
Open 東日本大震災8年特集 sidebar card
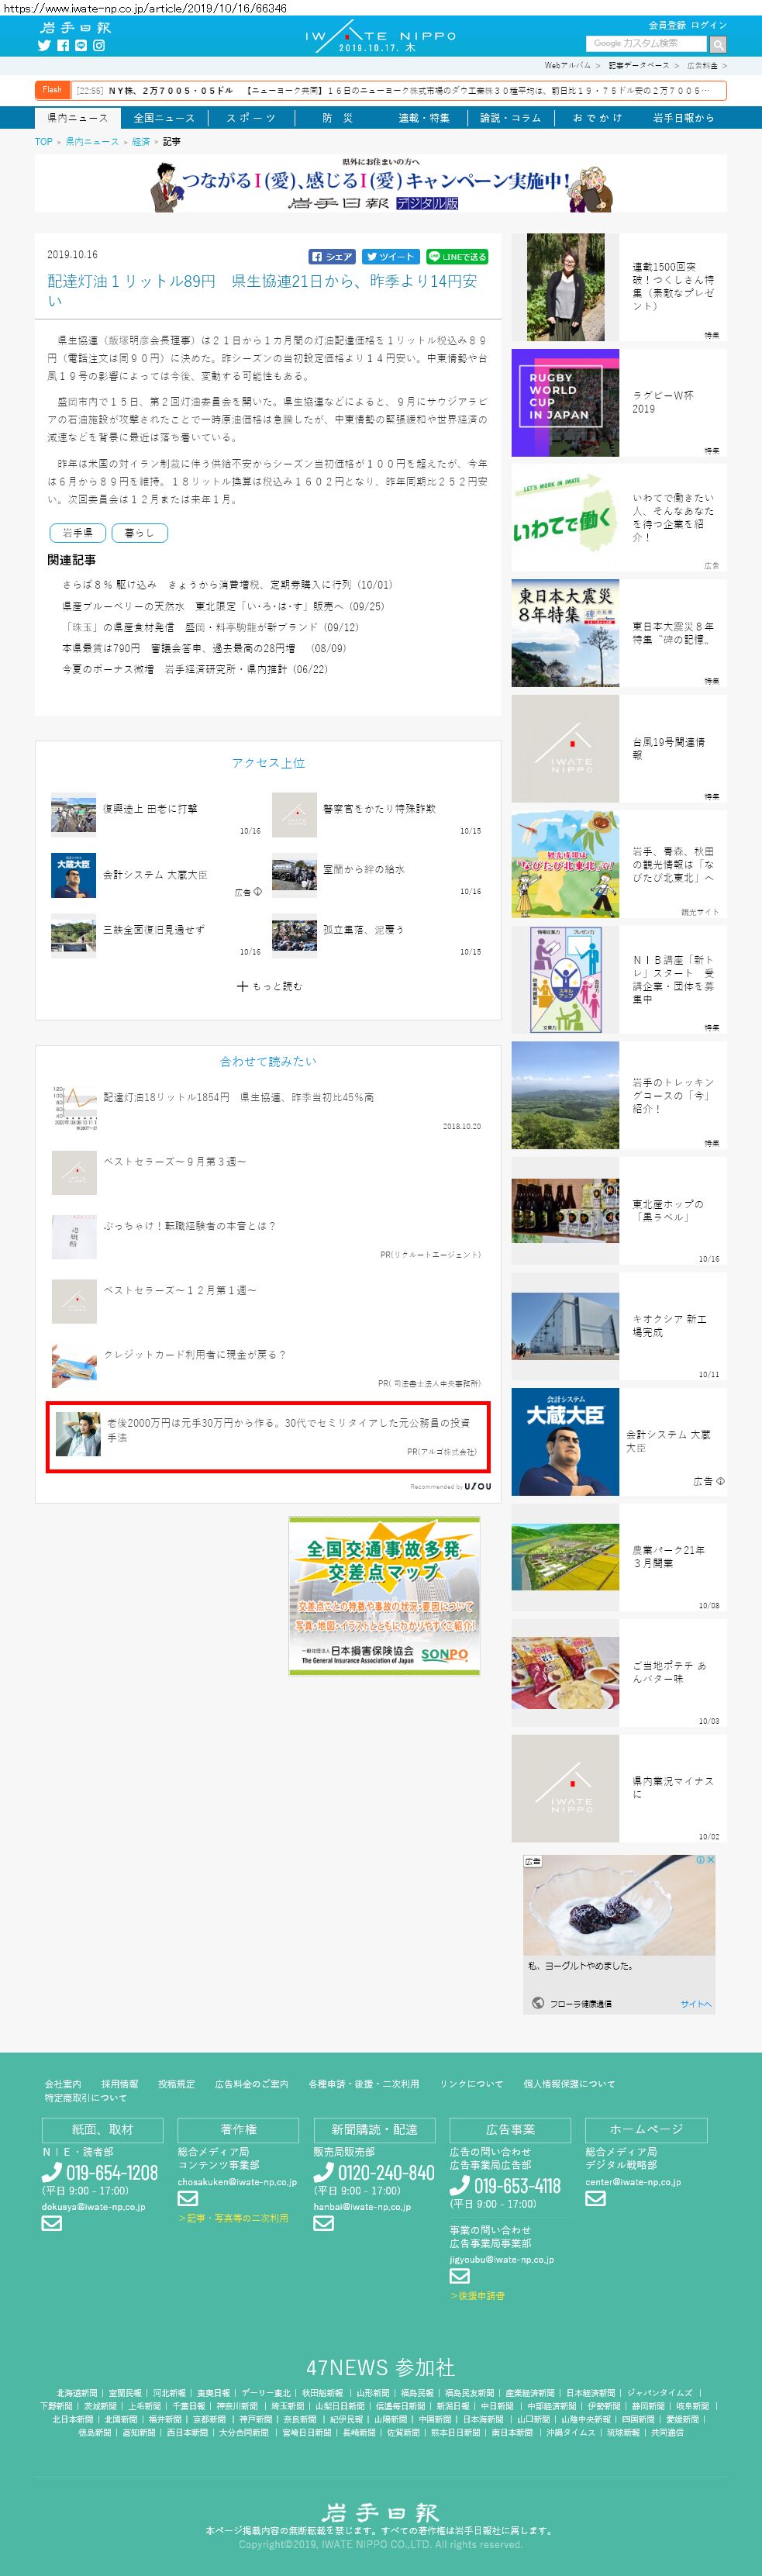pyautogui.click(x=619, y=634)
